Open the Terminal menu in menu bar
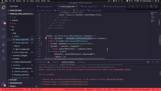The image size is (161, 91). (x=37, y=1)
